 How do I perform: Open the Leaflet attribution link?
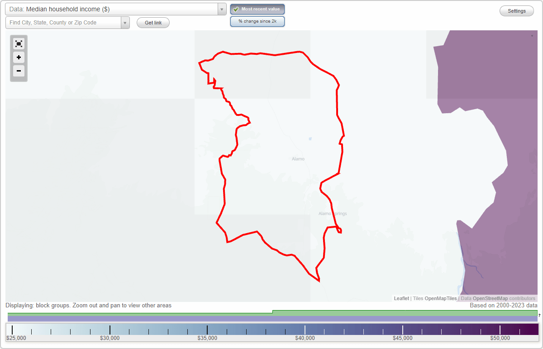pos(401,298)
